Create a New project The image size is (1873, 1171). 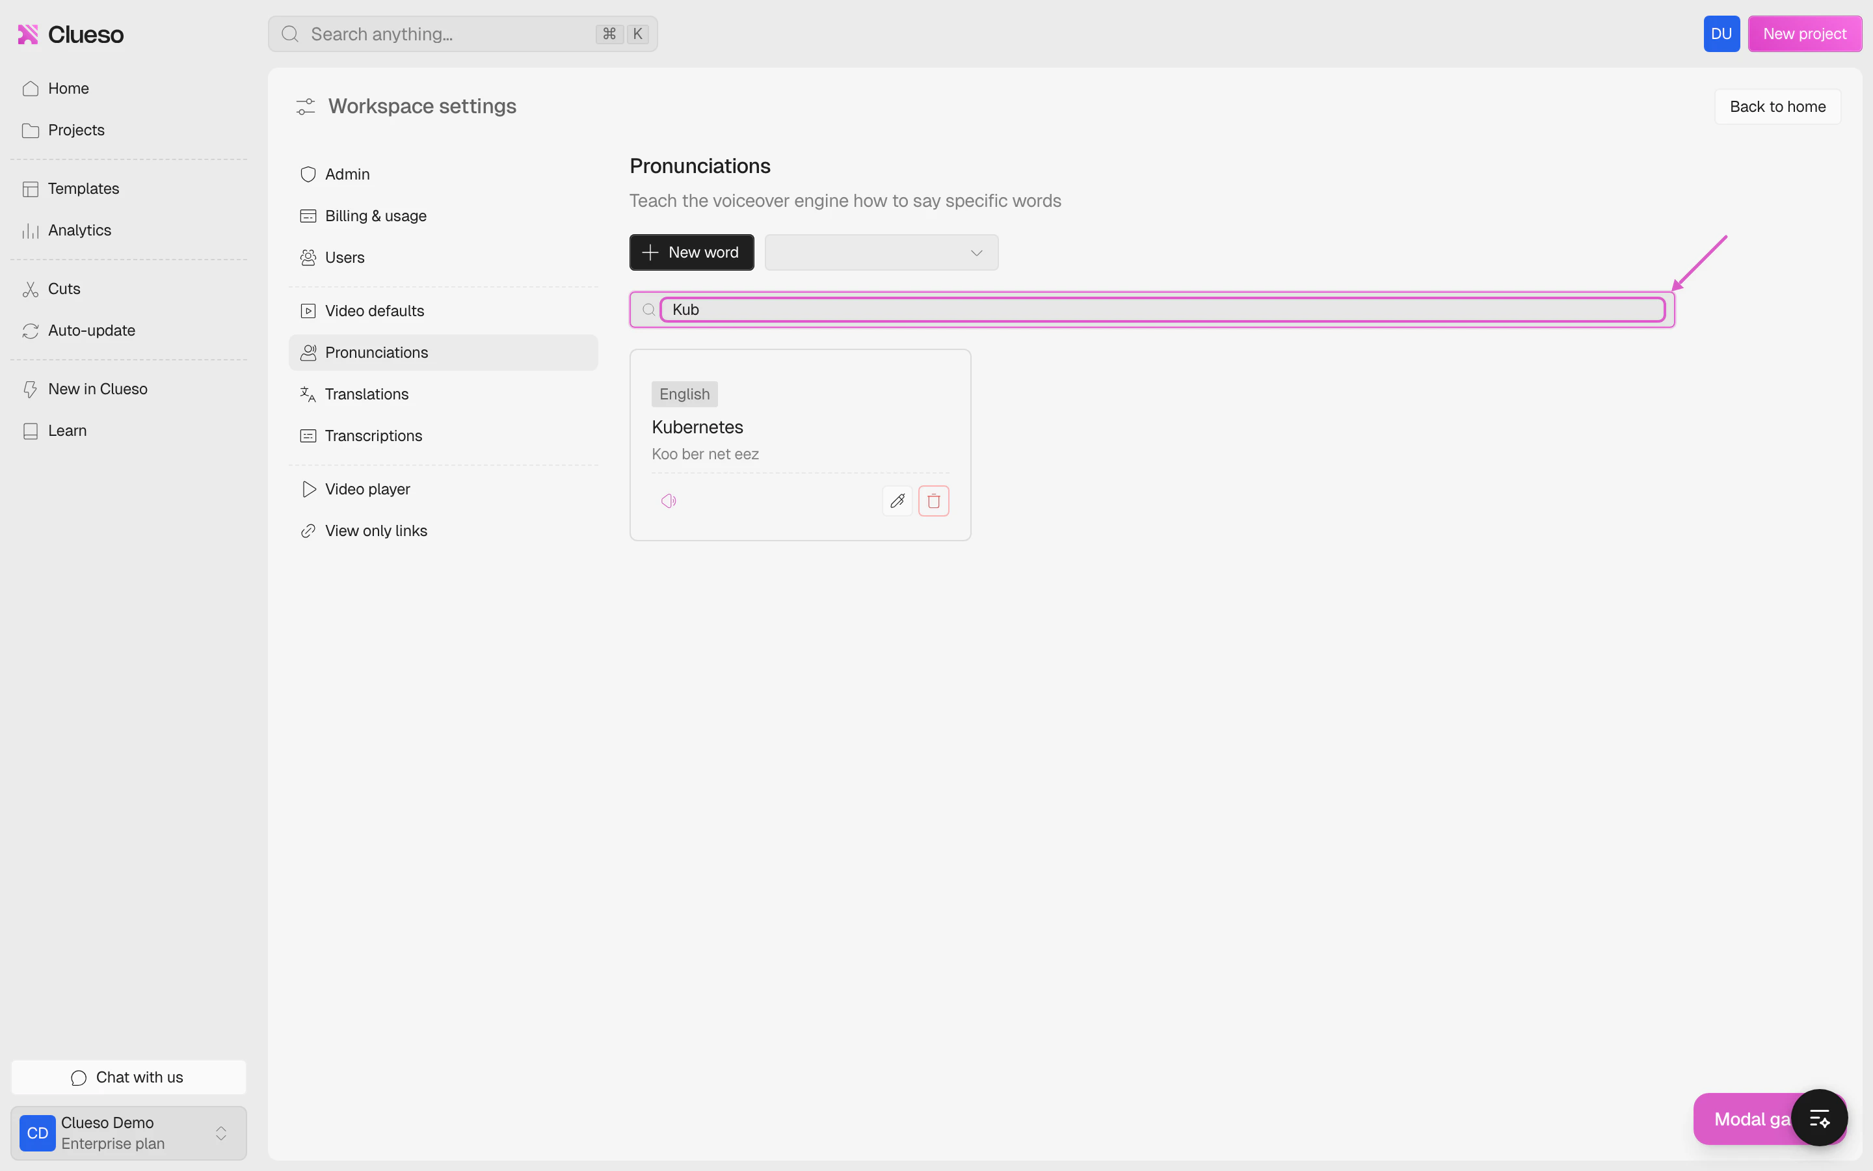pos(1804,34)
